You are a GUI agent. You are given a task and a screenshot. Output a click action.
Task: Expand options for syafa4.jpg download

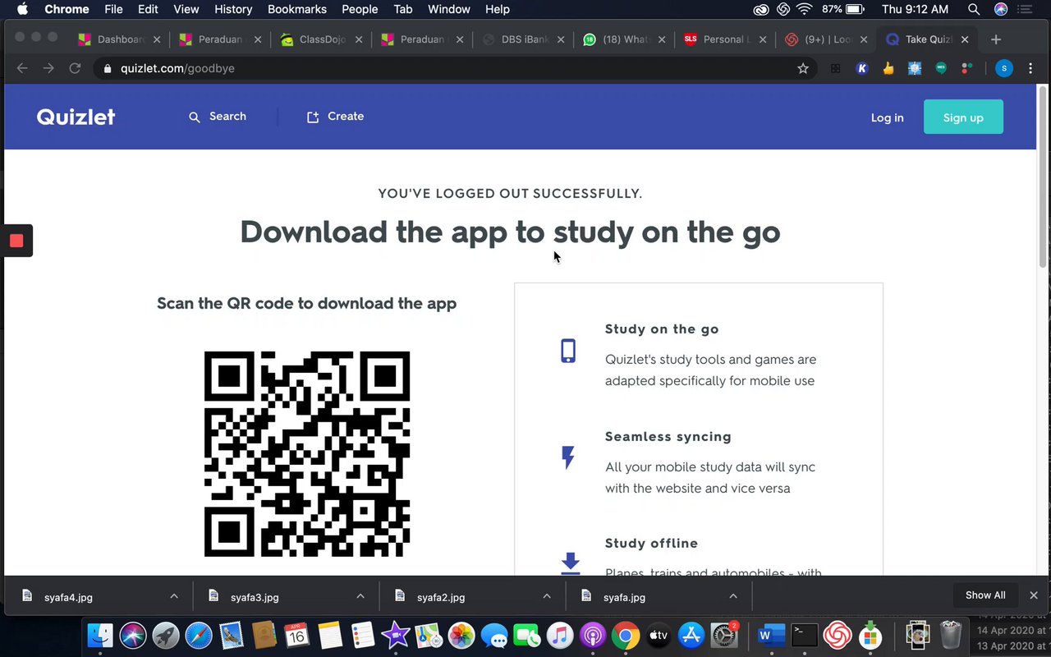(174, 596)
